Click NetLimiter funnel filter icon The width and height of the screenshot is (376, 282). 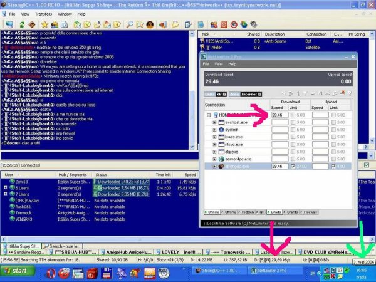(x=305, y=93)
